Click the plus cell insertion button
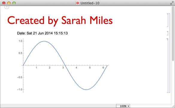The image size is (175, 108). (7, 7)
